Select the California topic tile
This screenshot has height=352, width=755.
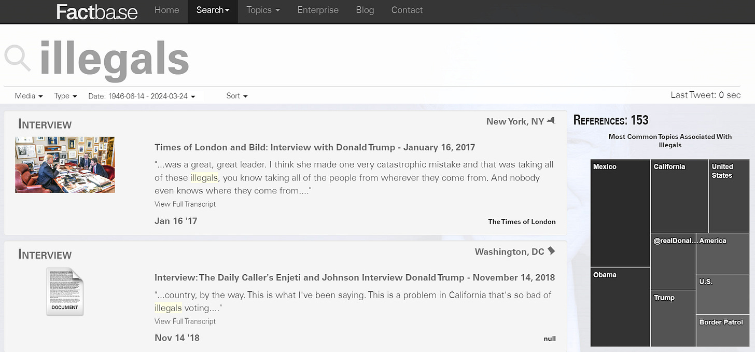(x=679, y=196)
